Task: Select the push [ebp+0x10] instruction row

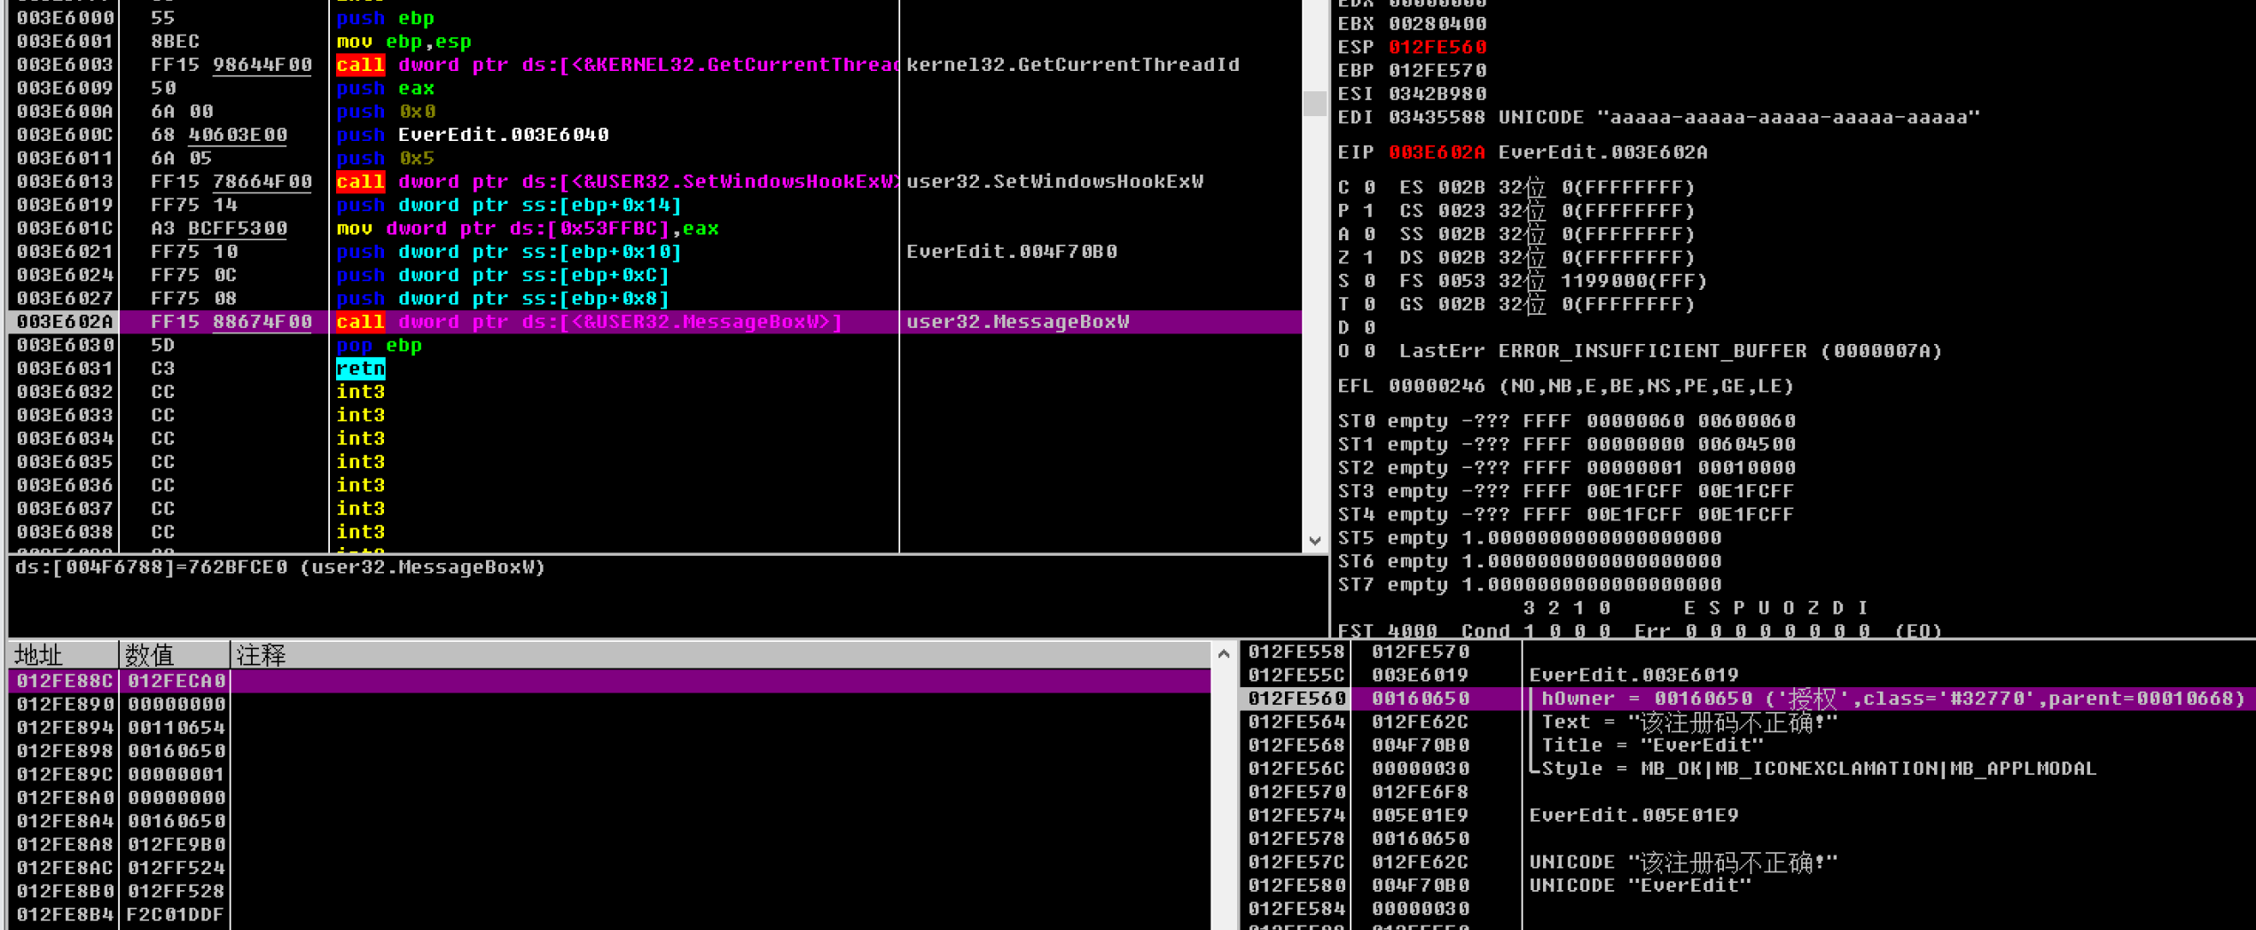Action: coord(654,252)
